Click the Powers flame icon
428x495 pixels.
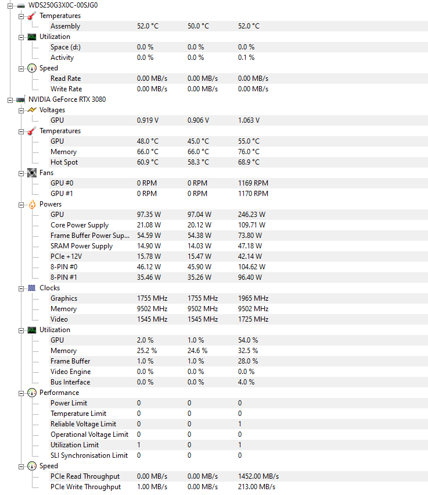(32, 204)
